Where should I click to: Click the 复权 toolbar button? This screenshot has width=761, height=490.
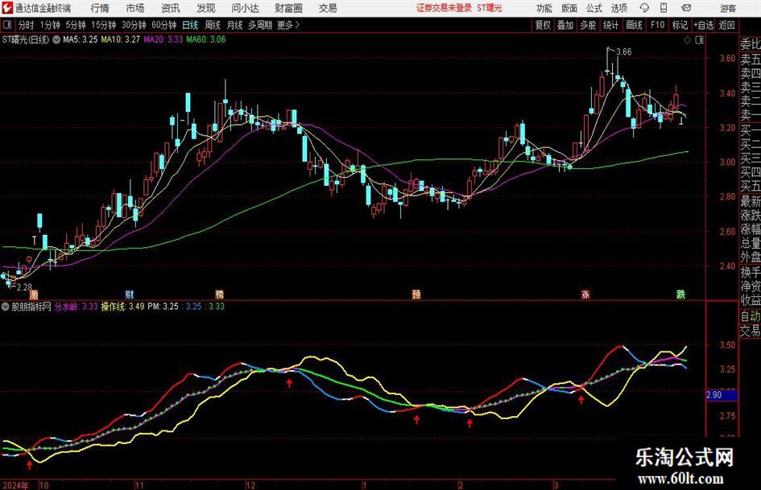point(543,25)
